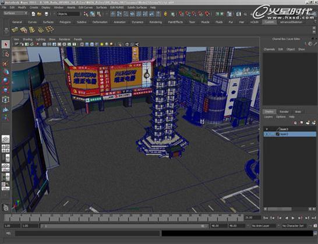Click Object menu in Channel Box
The image size is (318, 244).
(291, 49)
